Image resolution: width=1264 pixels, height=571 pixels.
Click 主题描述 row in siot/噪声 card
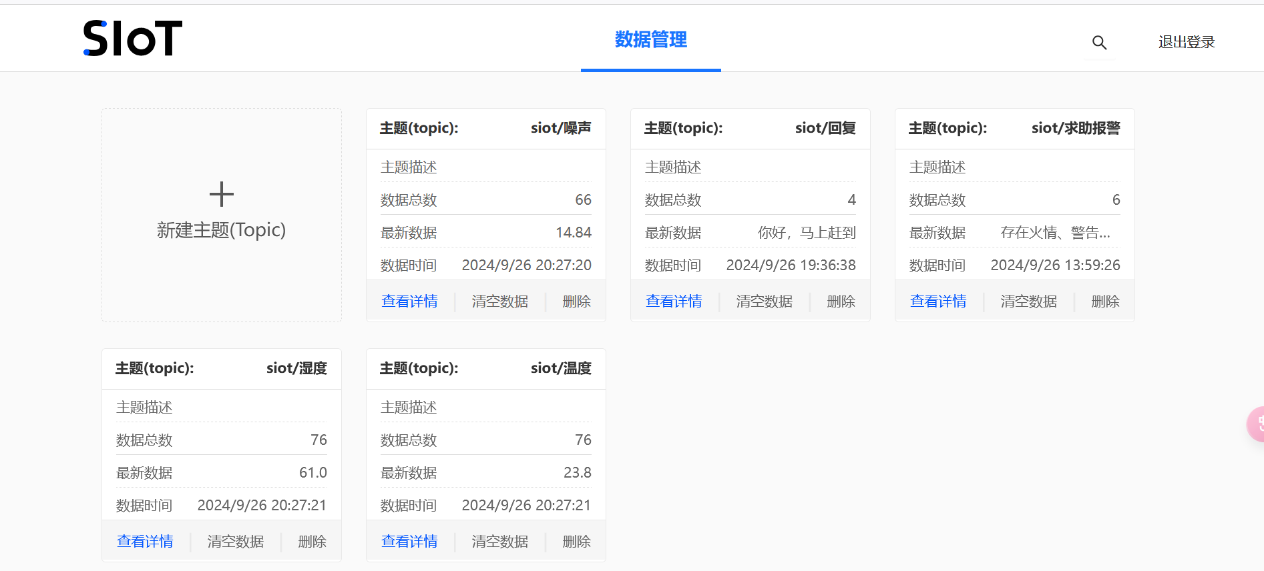click(x=486, y=167)
